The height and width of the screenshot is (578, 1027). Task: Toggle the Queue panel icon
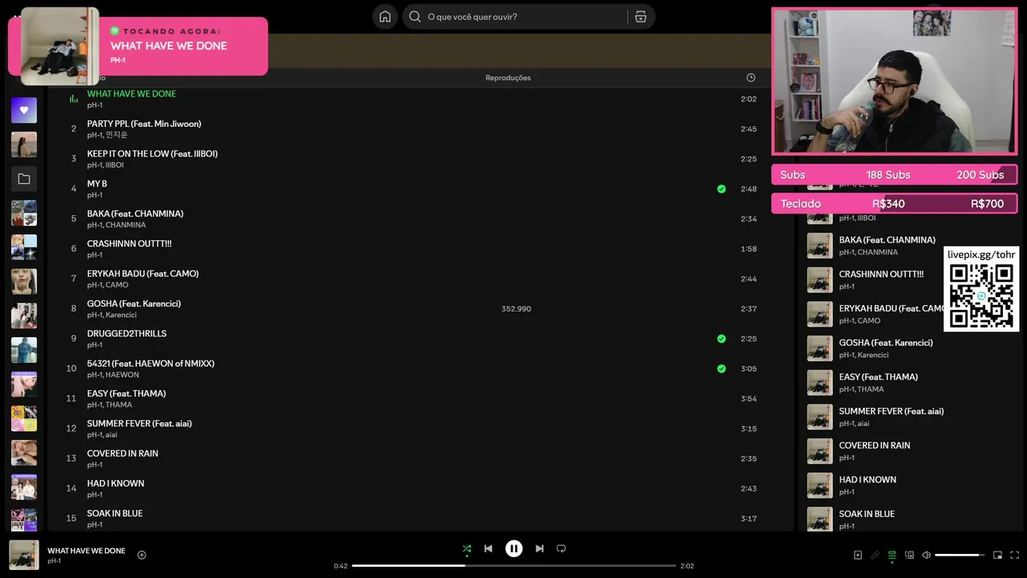pos(891,555)
